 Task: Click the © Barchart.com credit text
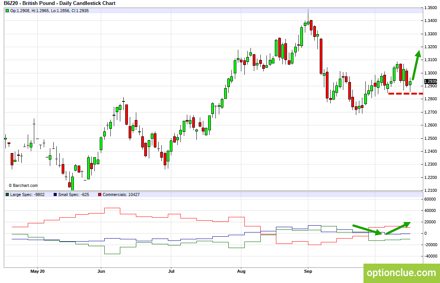pos(23,186)
